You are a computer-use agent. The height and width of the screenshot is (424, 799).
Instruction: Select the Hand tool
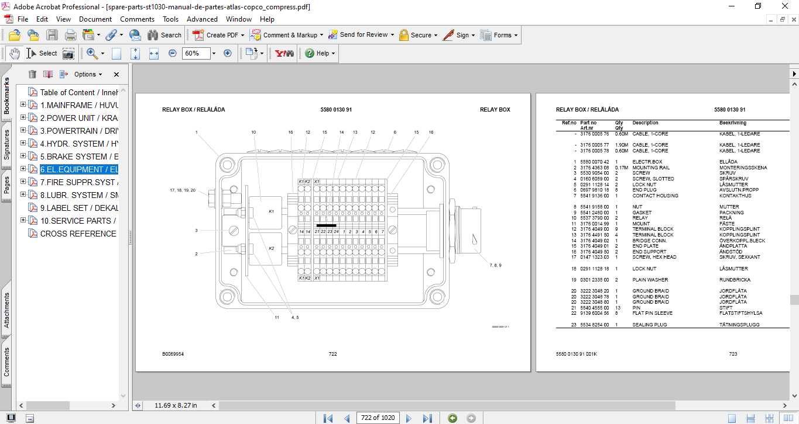pos(15,53)
